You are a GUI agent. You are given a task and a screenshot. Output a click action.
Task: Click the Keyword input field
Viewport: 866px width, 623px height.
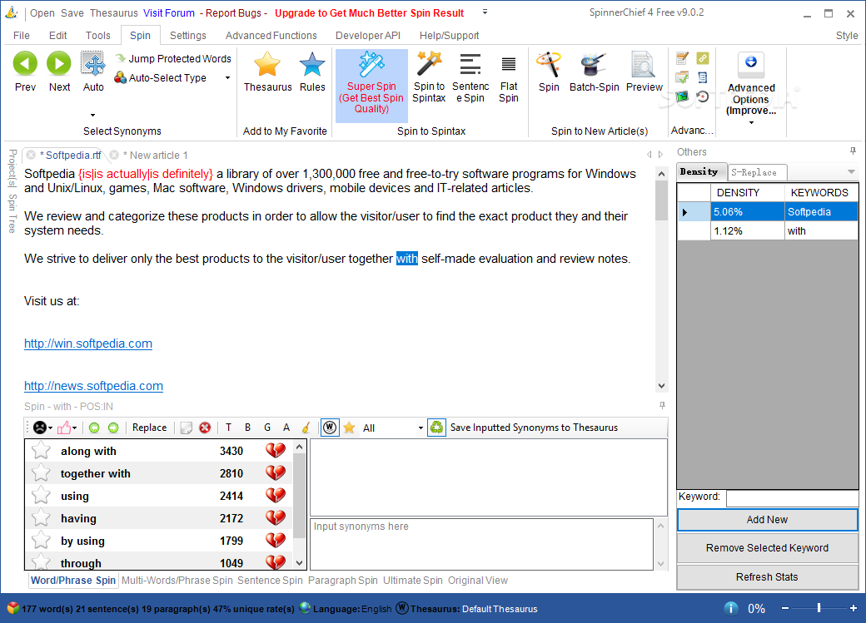pyautogui.click(x=793, y=498)
